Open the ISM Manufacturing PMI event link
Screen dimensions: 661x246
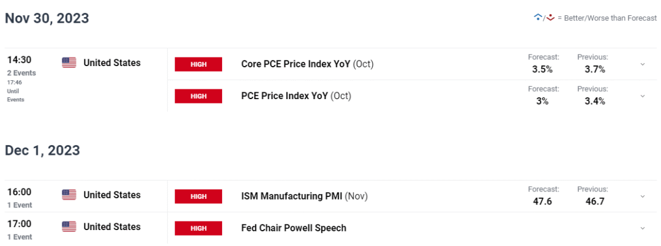[292, 196]
